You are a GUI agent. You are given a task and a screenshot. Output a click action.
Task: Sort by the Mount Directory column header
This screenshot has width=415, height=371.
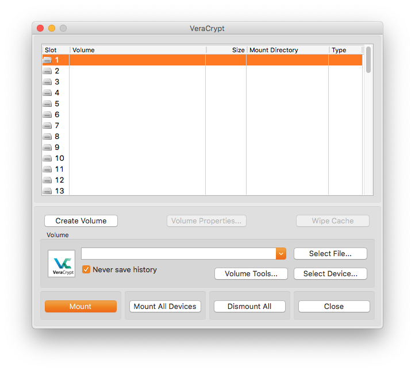click(x=288, y=50)
